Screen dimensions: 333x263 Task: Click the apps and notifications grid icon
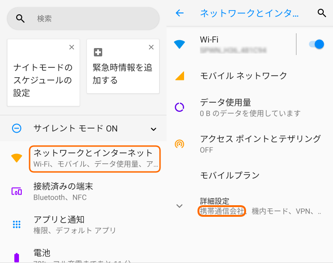coord(17,225)
